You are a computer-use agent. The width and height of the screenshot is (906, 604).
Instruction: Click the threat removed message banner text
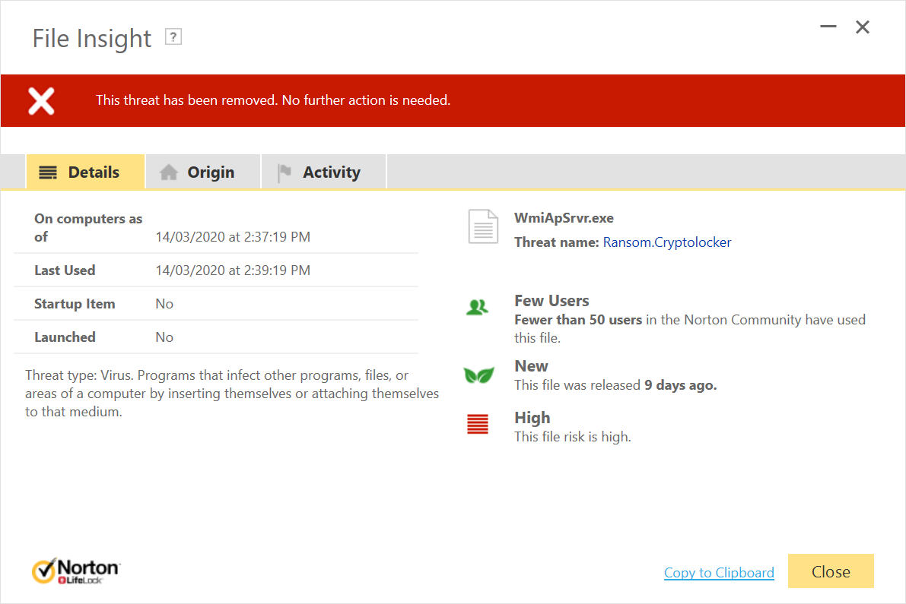[273, 100]
